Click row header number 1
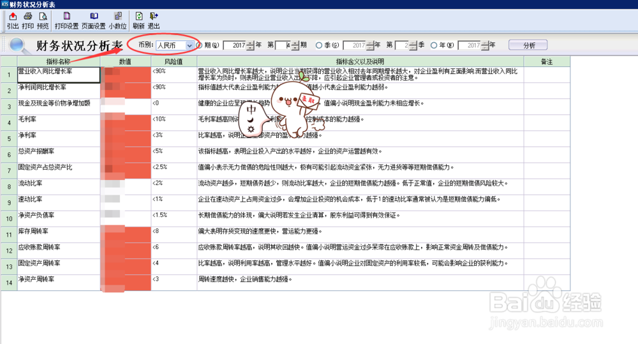Image resolution: width=638 pixels, height=344 pixels. [9, 75]
